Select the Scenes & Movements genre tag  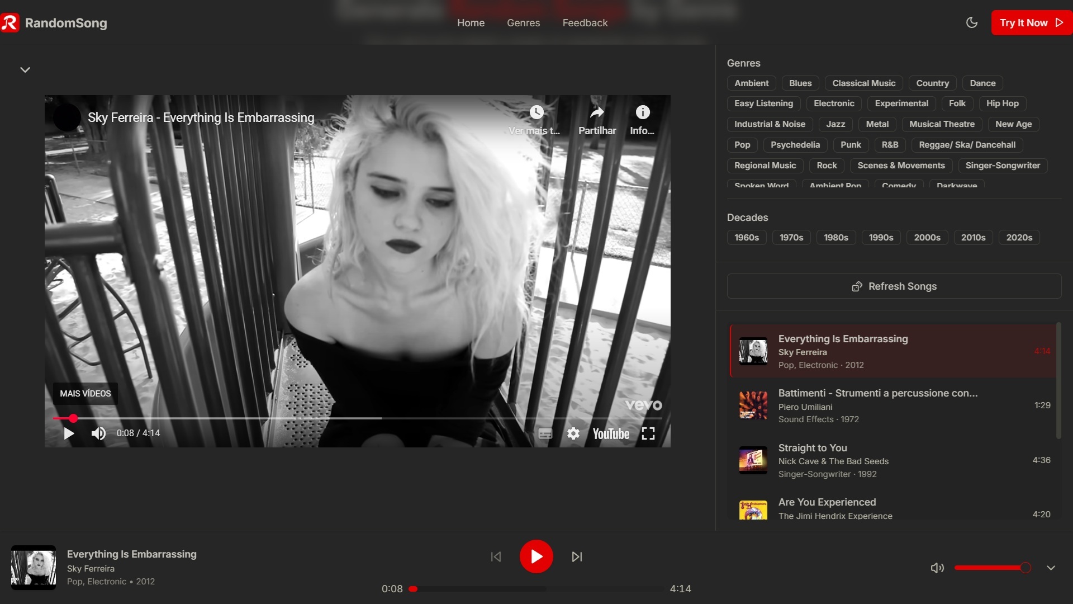(901, 166)
